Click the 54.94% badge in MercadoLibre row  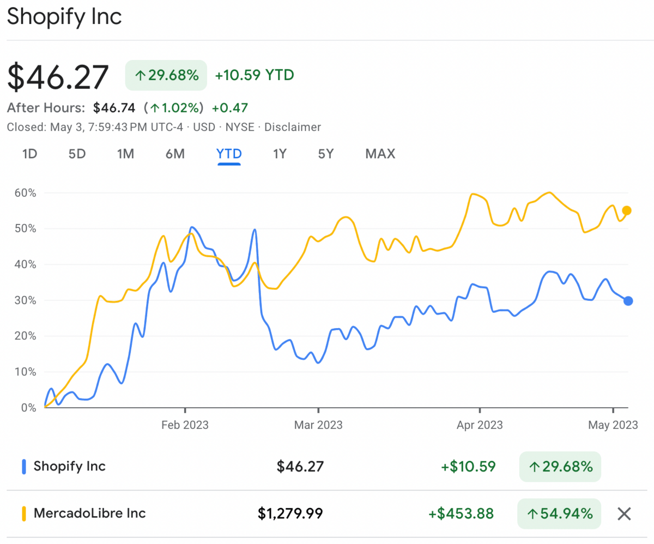coord(560,513)
